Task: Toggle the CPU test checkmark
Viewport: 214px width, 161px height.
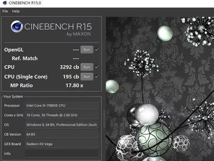Action: tap(97, 67)
